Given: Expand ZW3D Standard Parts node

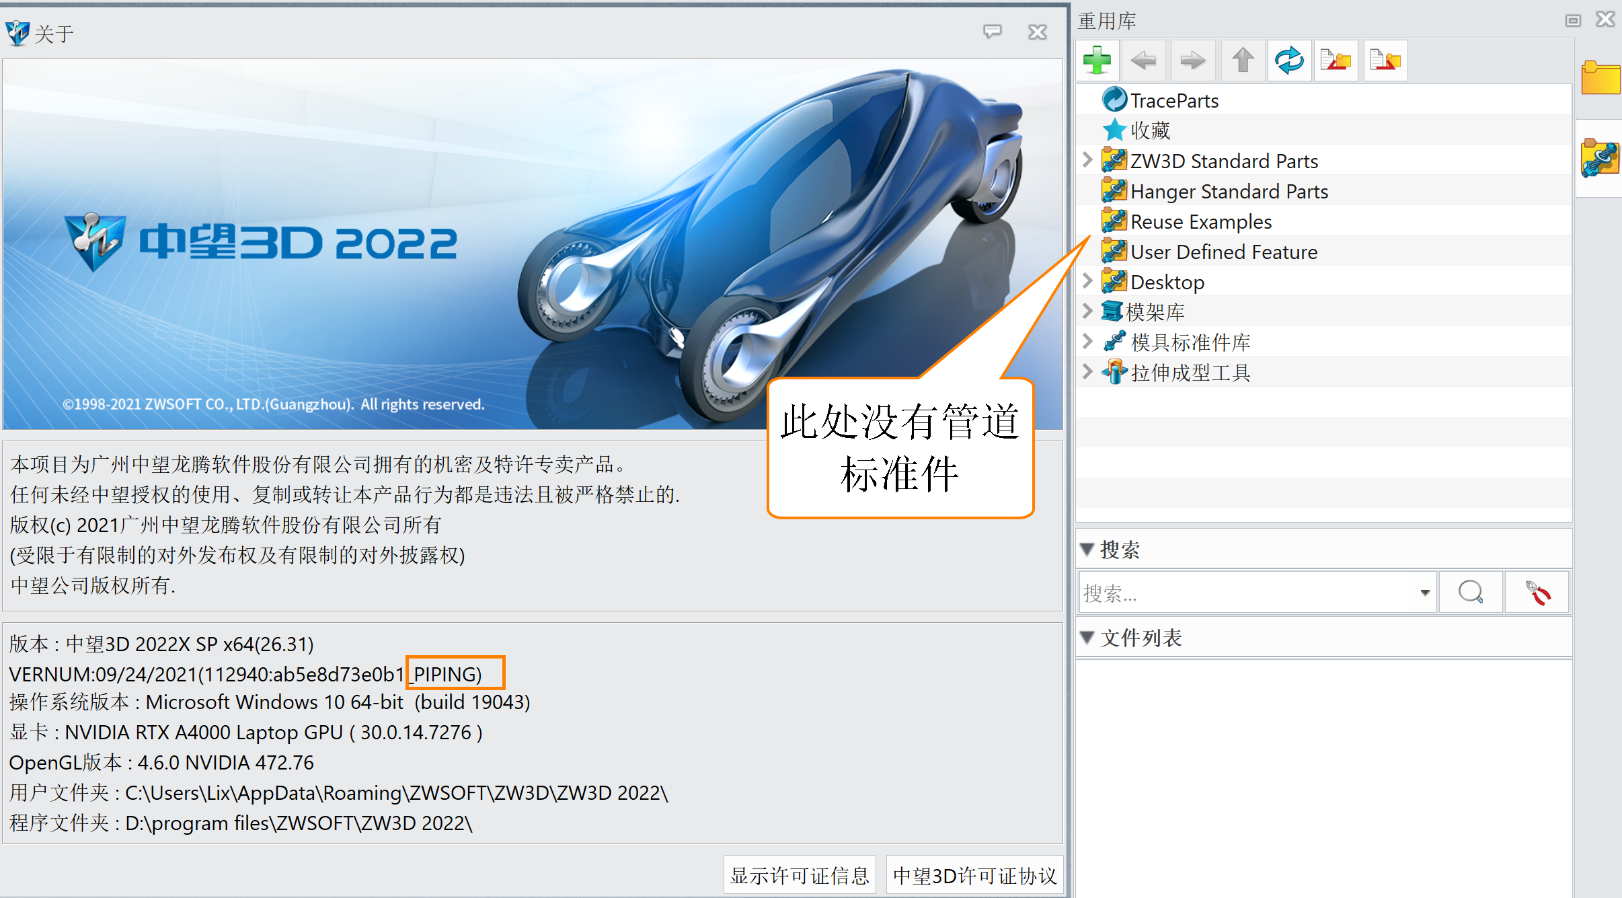Looking at the screenshot, I should 1087,160.
